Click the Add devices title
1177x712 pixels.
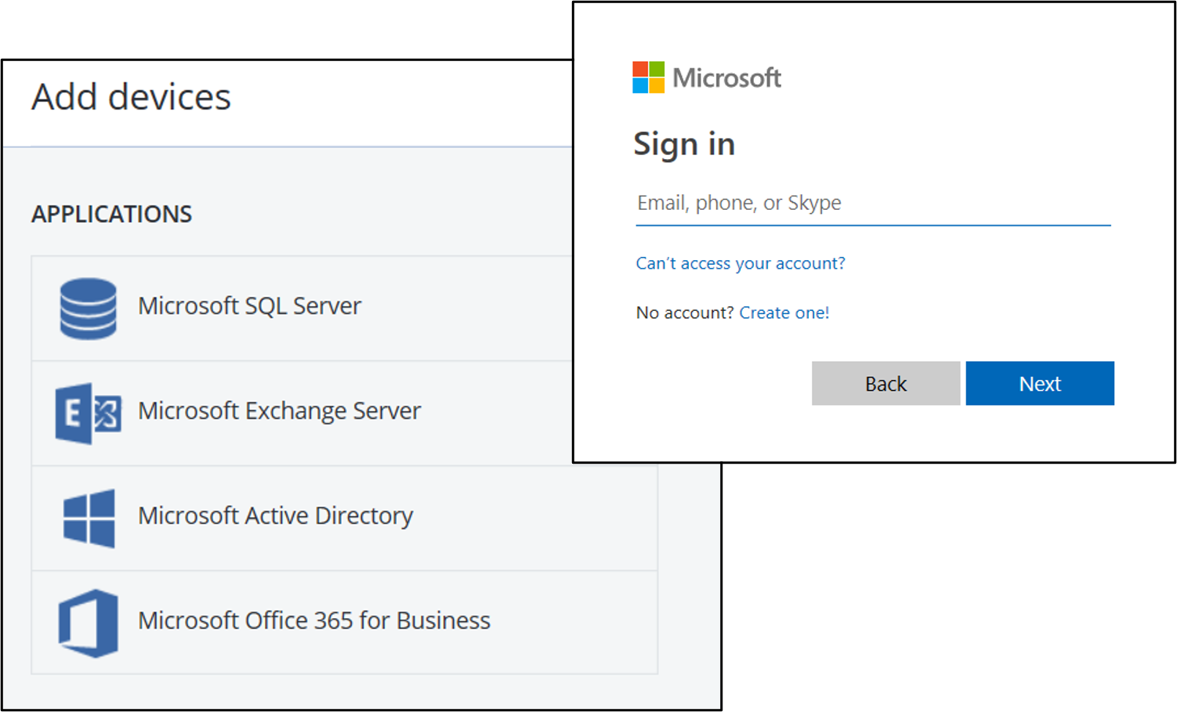tap(131, 97)
